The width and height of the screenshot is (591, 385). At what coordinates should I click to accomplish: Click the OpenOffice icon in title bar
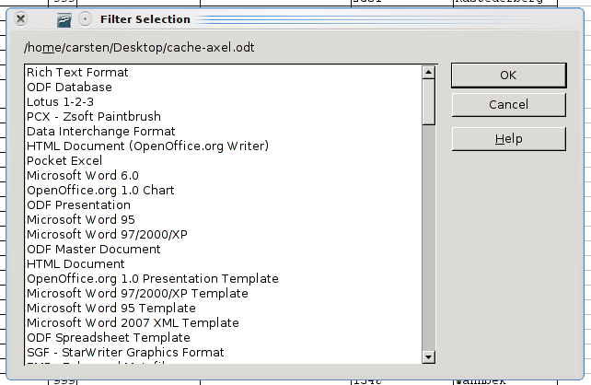64,18
